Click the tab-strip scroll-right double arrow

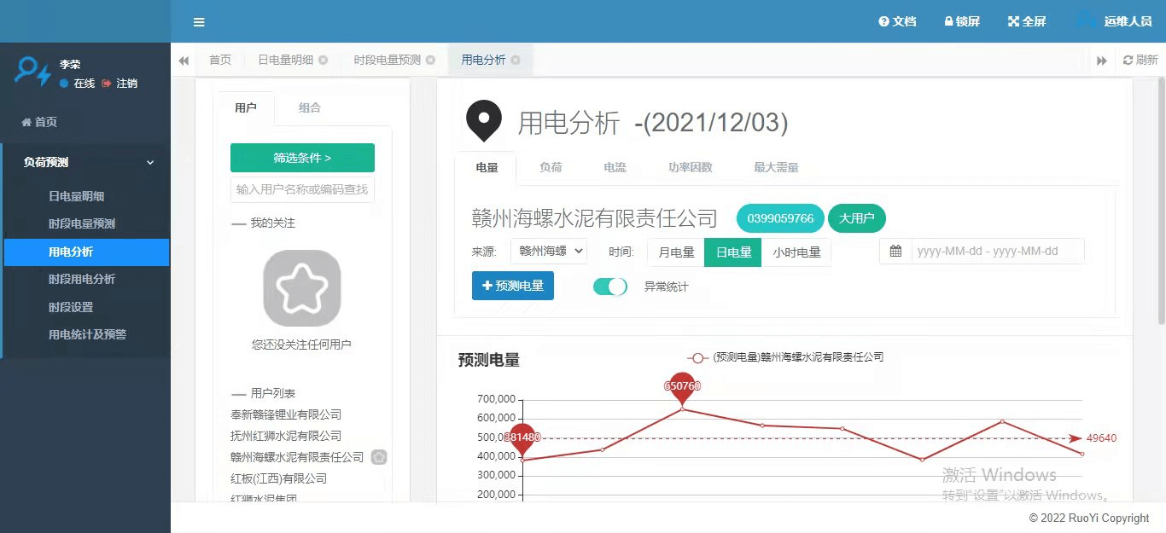click(x=1102, y=61)
